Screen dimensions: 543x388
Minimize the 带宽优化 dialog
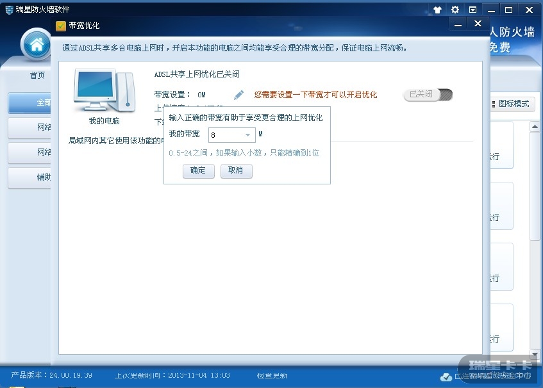click(x=458, y=24)
